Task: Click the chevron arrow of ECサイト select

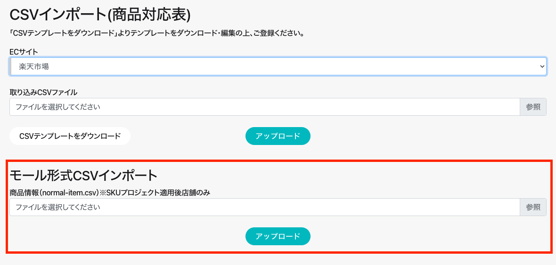Action: pyautogui.click(x=541, y=67)
